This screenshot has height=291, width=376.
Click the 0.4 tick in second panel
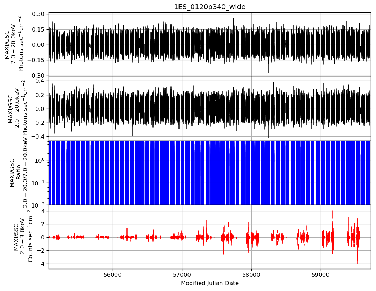41,81
